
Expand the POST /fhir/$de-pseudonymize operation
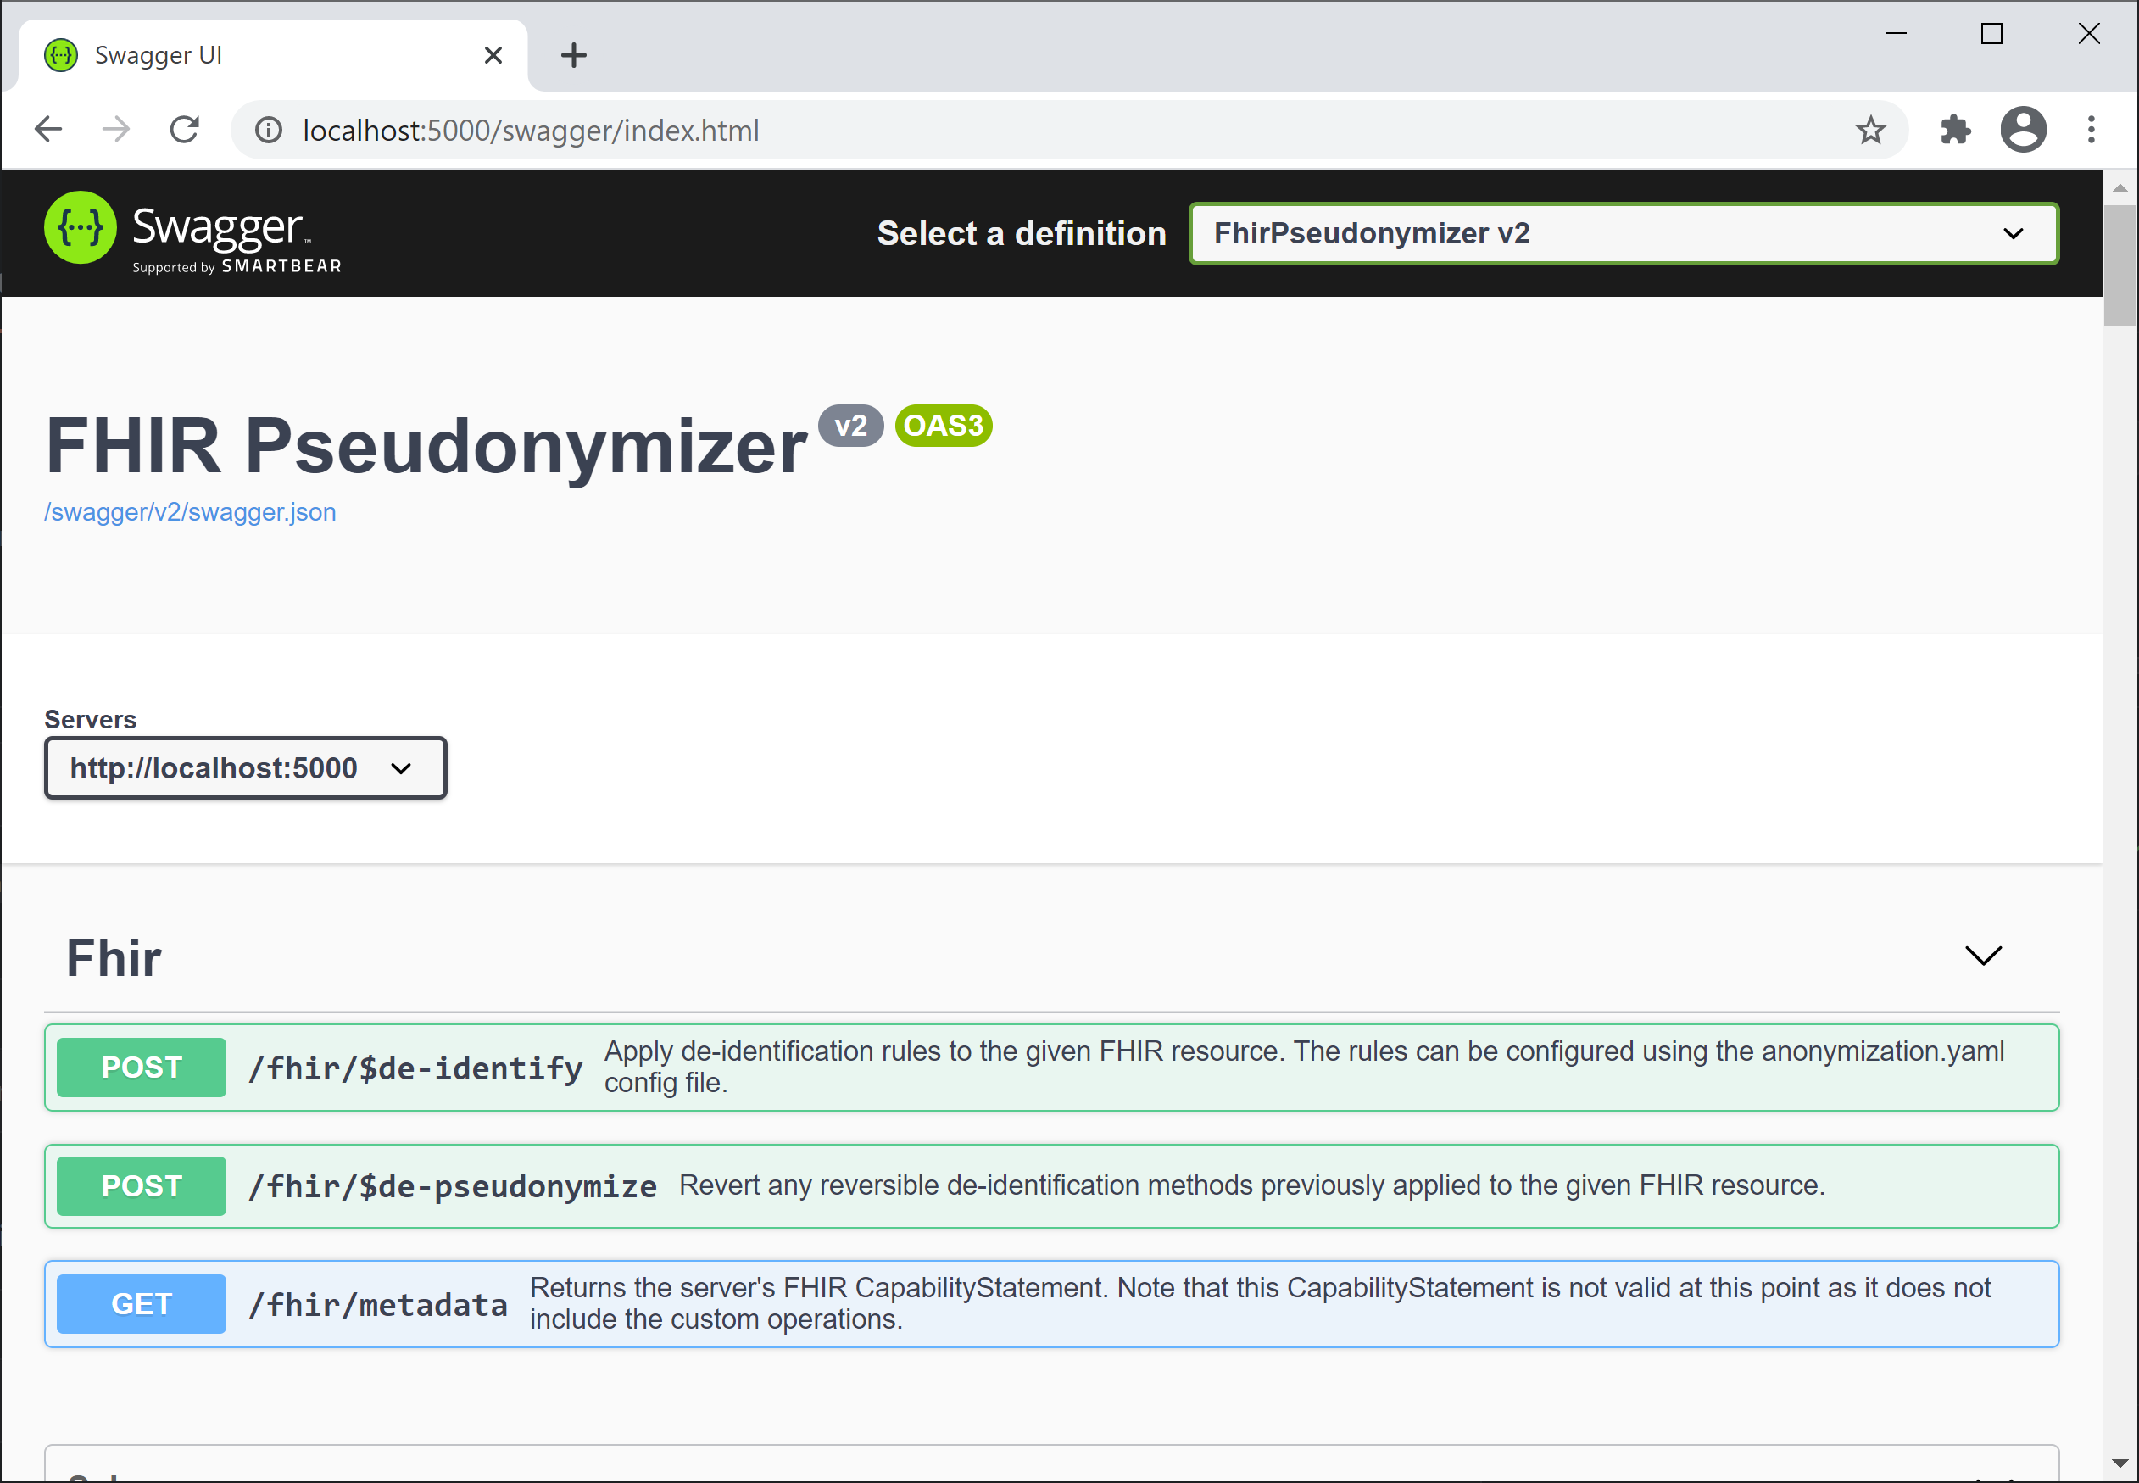point(1051,1185)
